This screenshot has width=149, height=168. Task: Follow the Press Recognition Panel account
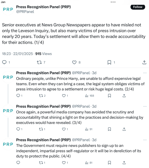click(x=138, y=7)
